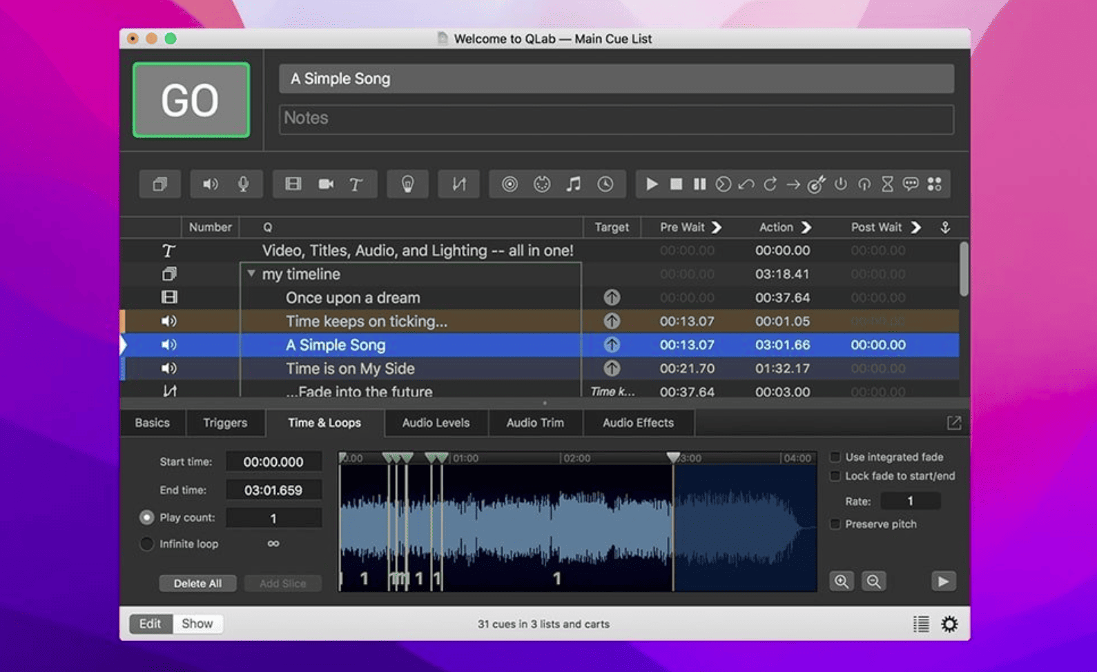Viewport: 1097px width, 672px height.
Task: Pop out the inspector into a separate window
Action: point(954,423)
